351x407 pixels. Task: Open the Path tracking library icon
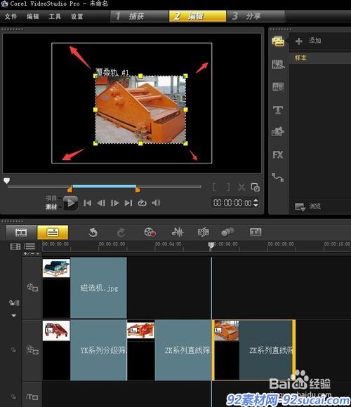[x=278, y=178]
